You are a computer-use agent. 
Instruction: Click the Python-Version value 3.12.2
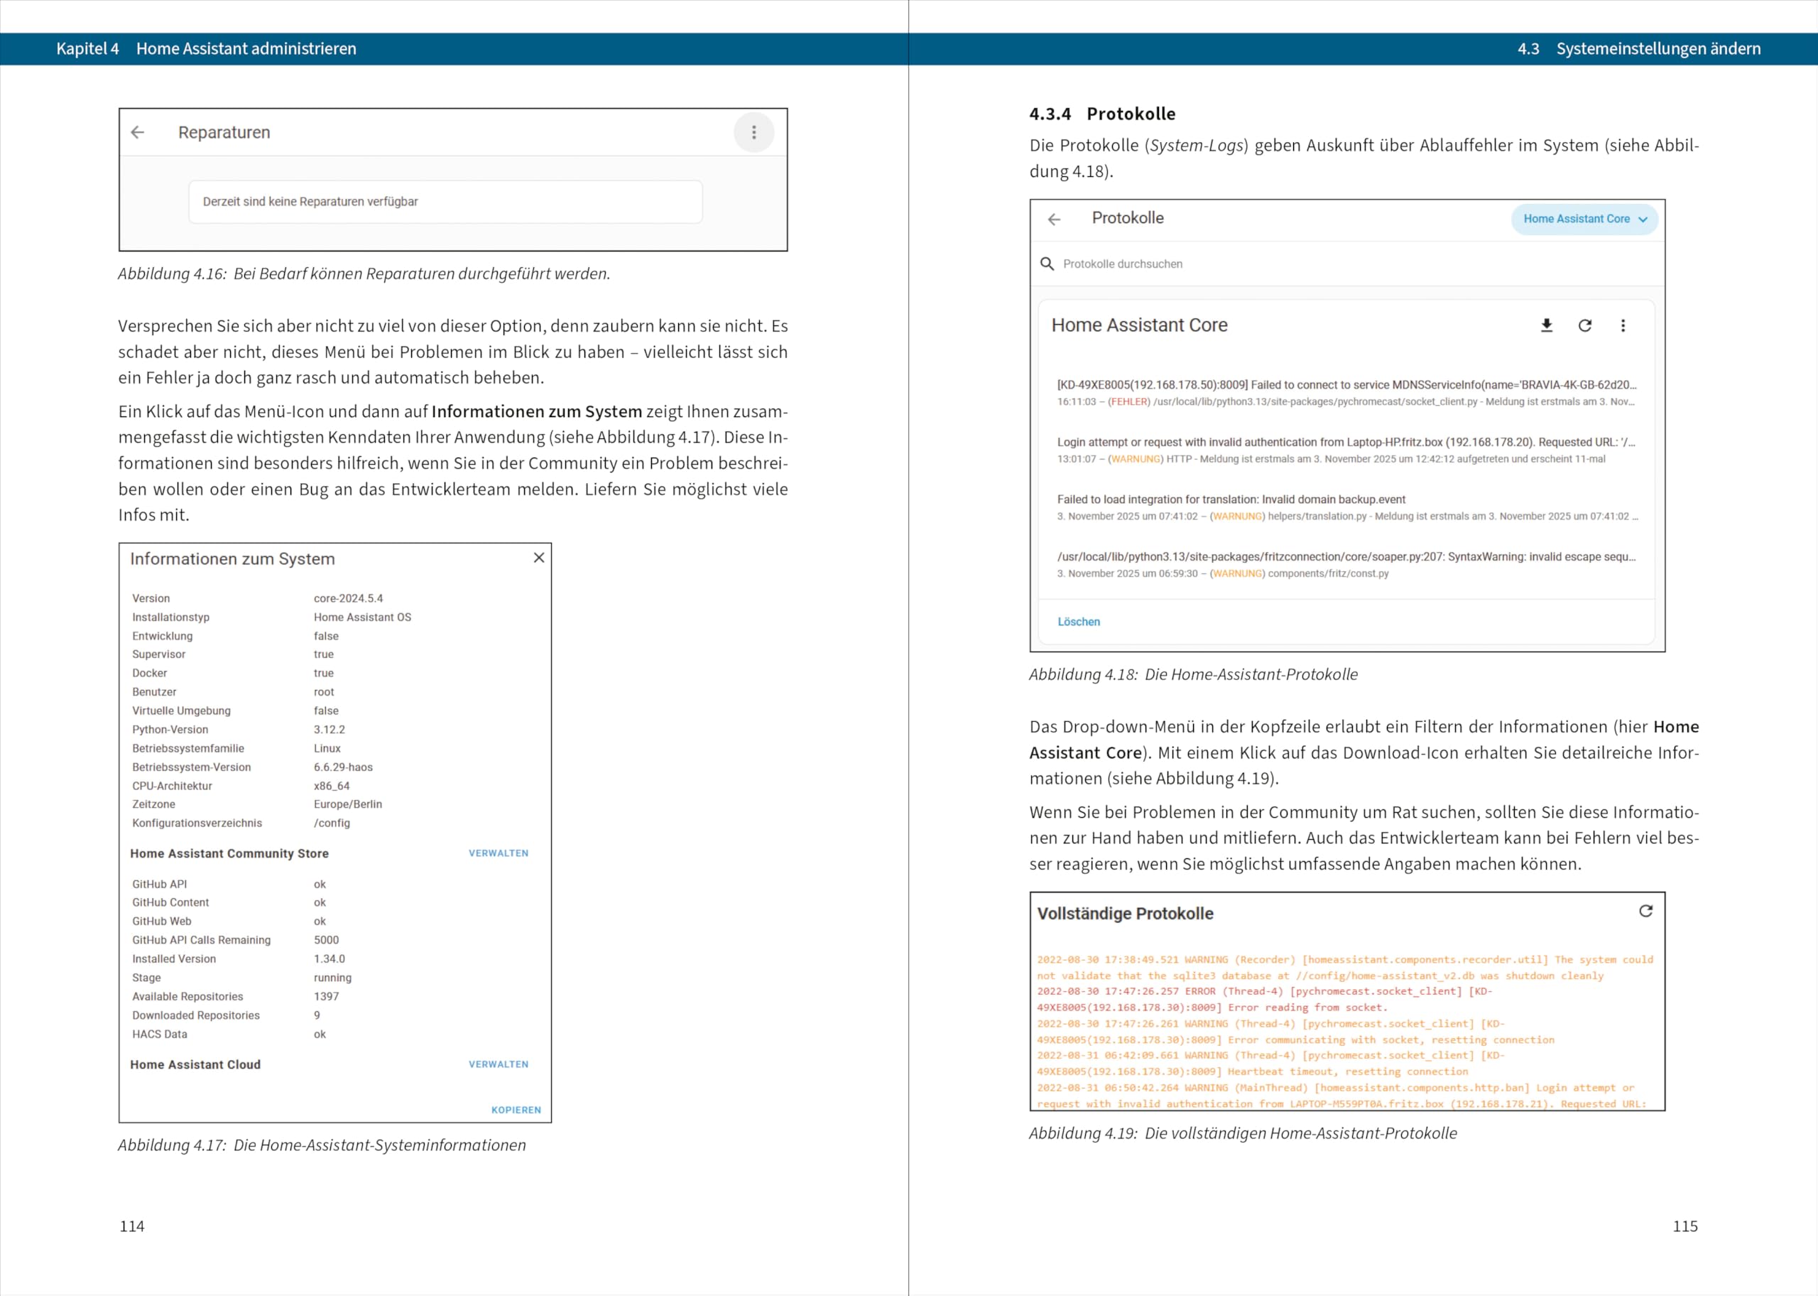click(330, 730)
